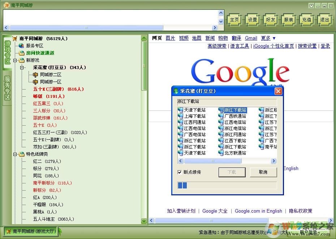Click the 充值 toolbar button

point(306,20)
